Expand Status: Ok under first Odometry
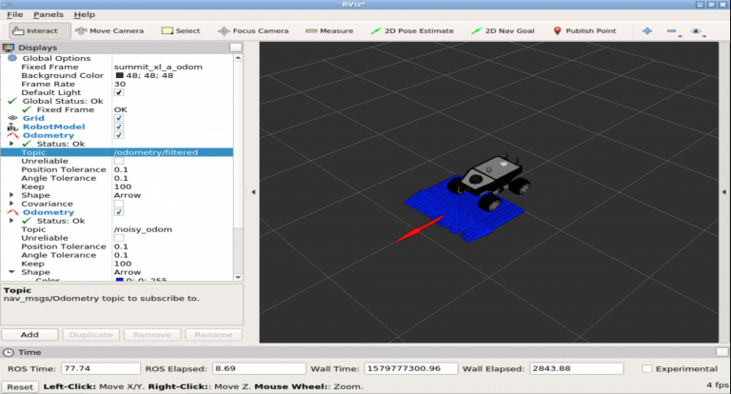This screenshot has height=394, width=731. [x=11, y=144]
